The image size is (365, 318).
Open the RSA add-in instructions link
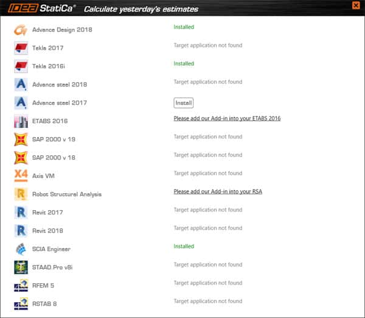pyautogui.click(x=218, y=192)
